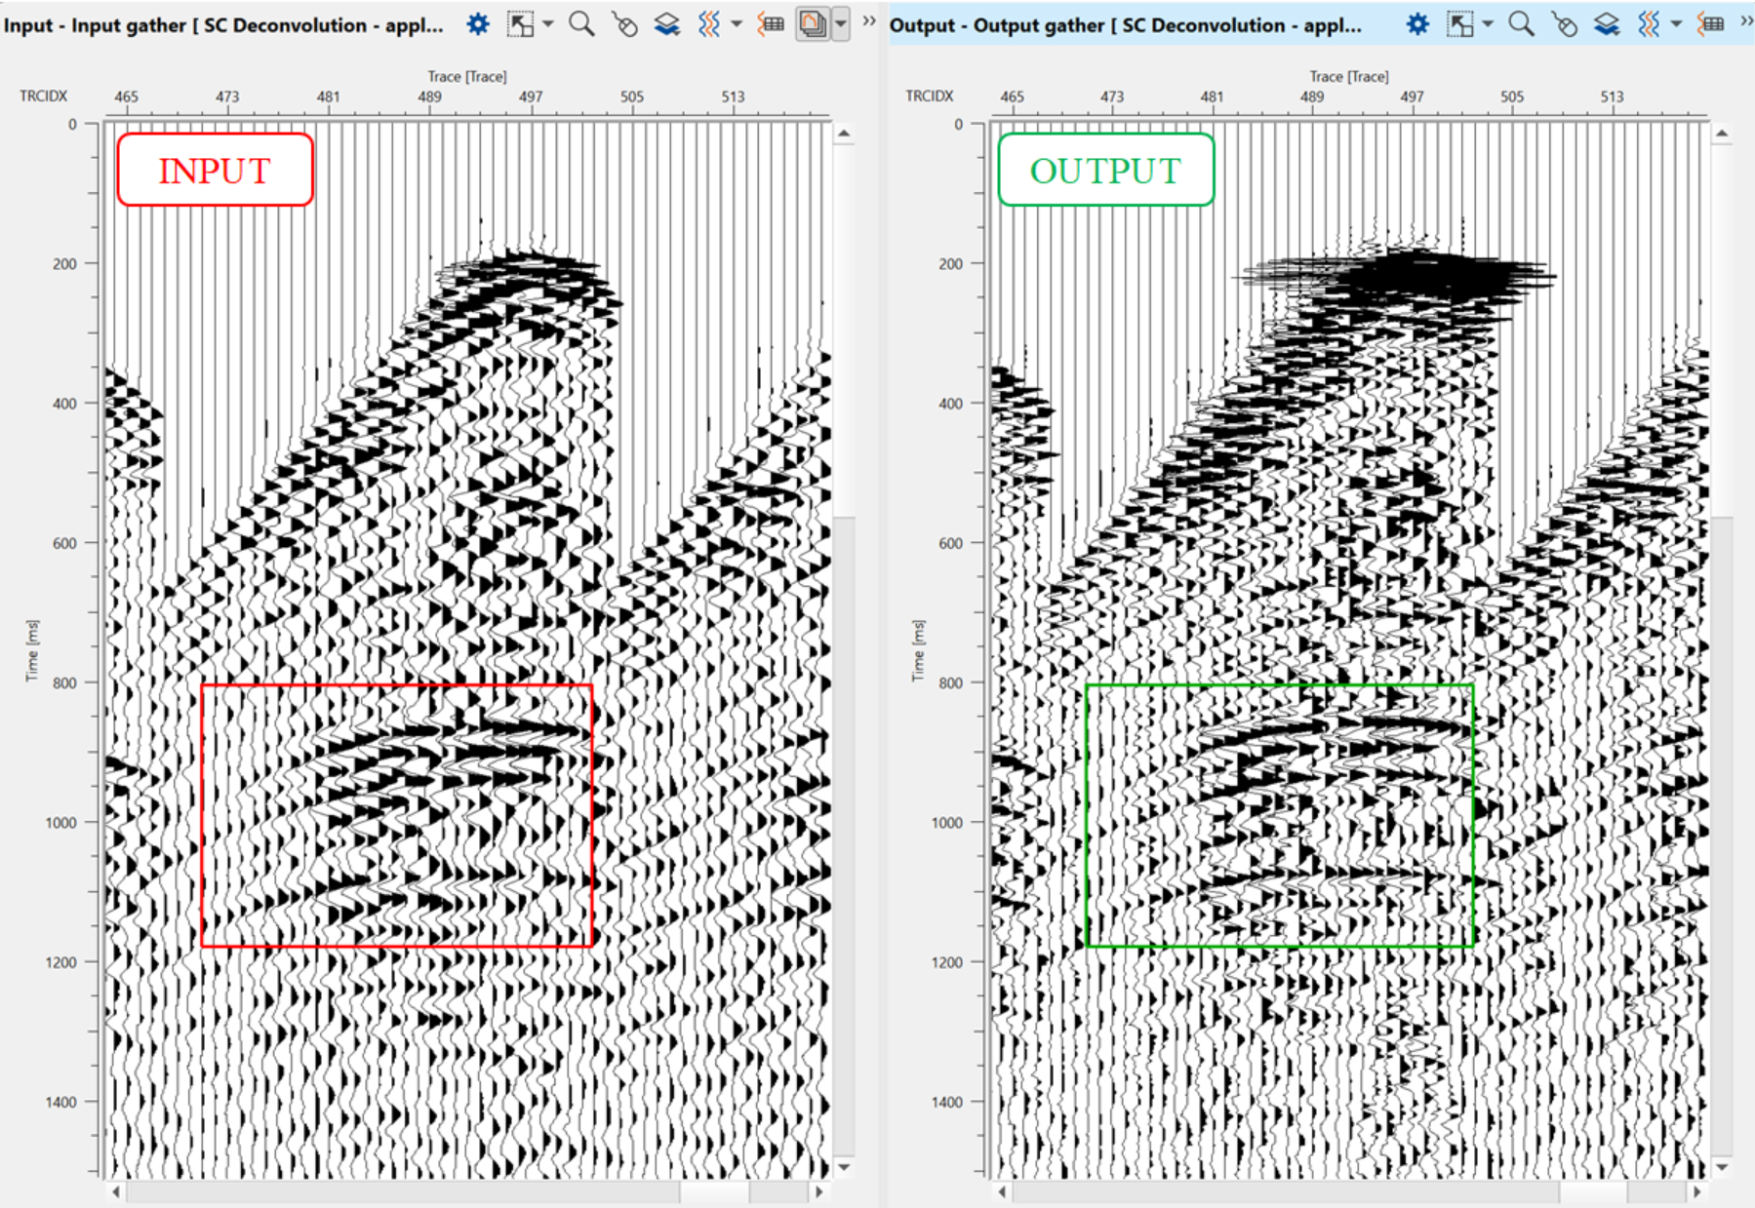Screen dimensions: 1755x1208
Task: Click the Input gather vertical scrollbar thumb
Action: click(844, 331)
